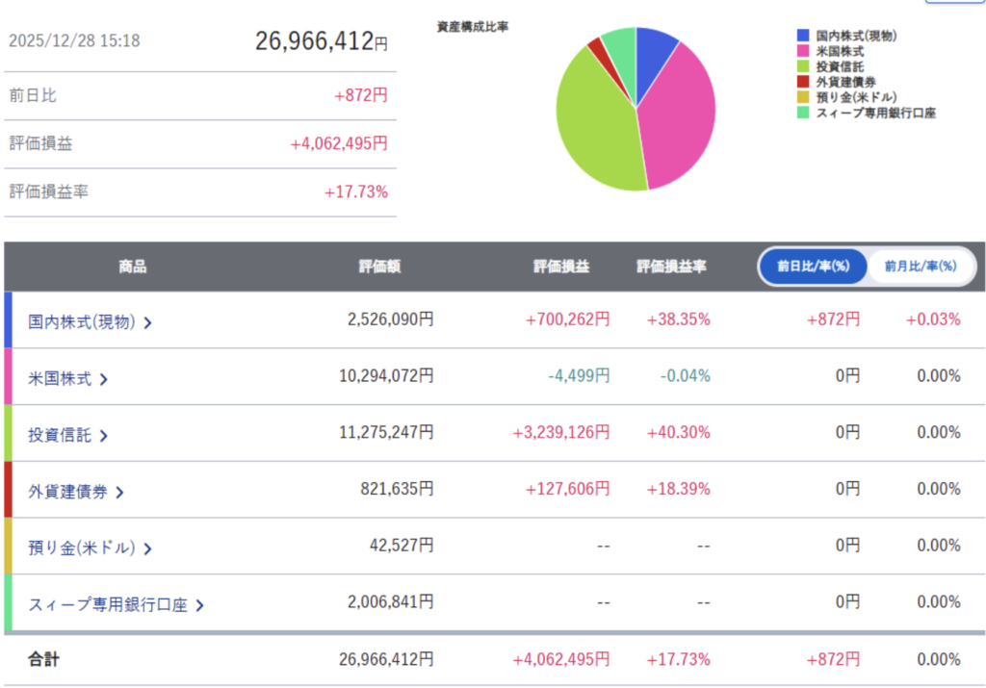
Task: Open 預り金(米ドル) row link
Action: [81, 548]
